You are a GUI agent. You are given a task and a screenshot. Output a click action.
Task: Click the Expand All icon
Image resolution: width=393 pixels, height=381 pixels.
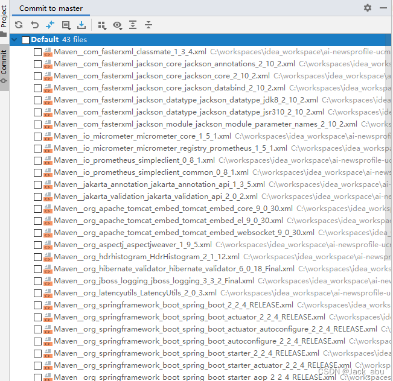click(133, 25)
